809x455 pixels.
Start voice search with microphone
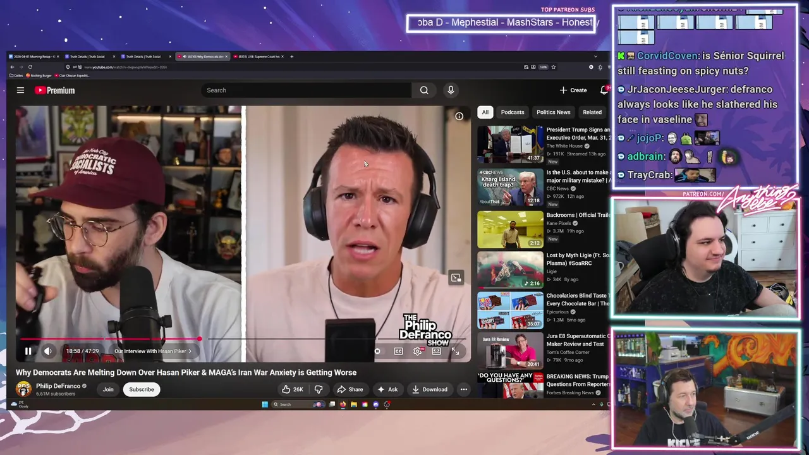pyautogui.click(x=451, y=90)
